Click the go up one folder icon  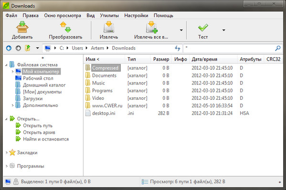pos(28,48)
